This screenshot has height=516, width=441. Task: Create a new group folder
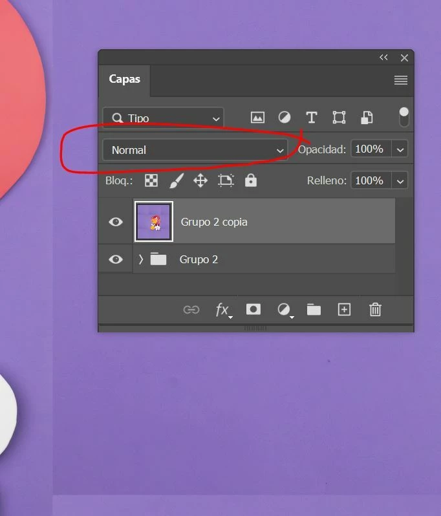[x=314, y=310]
